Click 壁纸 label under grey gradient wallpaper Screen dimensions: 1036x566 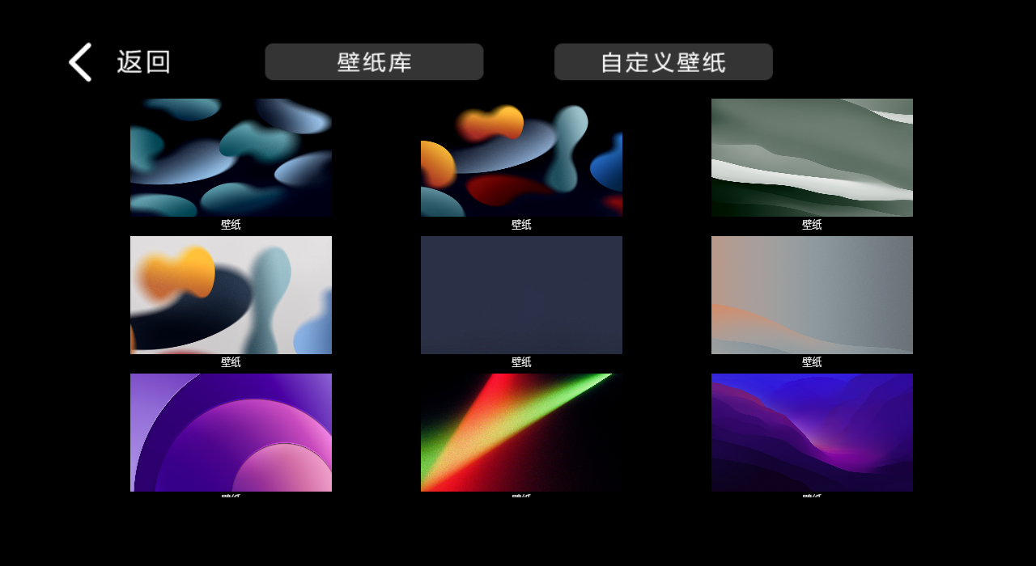click(812, 362)
